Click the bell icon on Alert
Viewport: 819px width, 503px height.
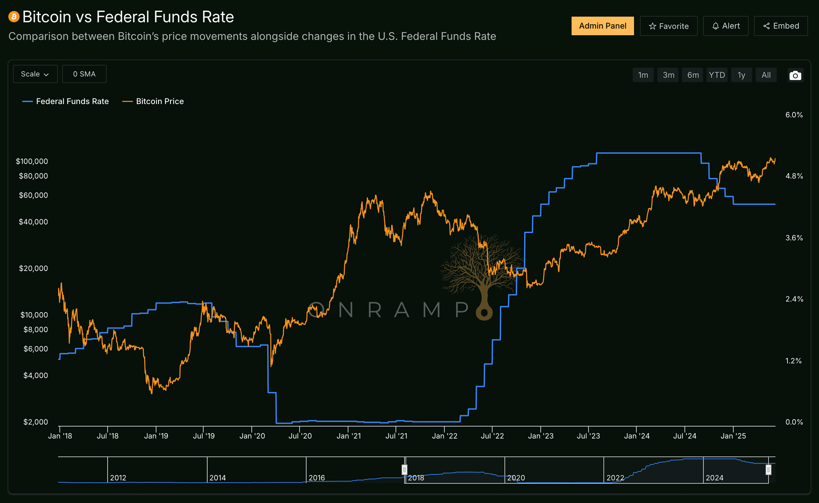tap(716, 26)
